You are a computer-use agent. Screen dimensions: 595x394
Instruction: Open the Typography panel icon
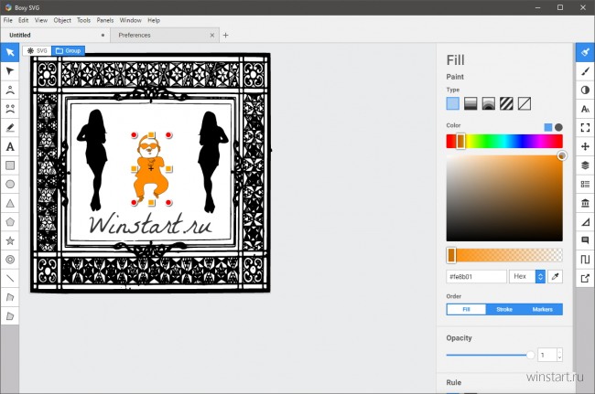pos(585,109)
